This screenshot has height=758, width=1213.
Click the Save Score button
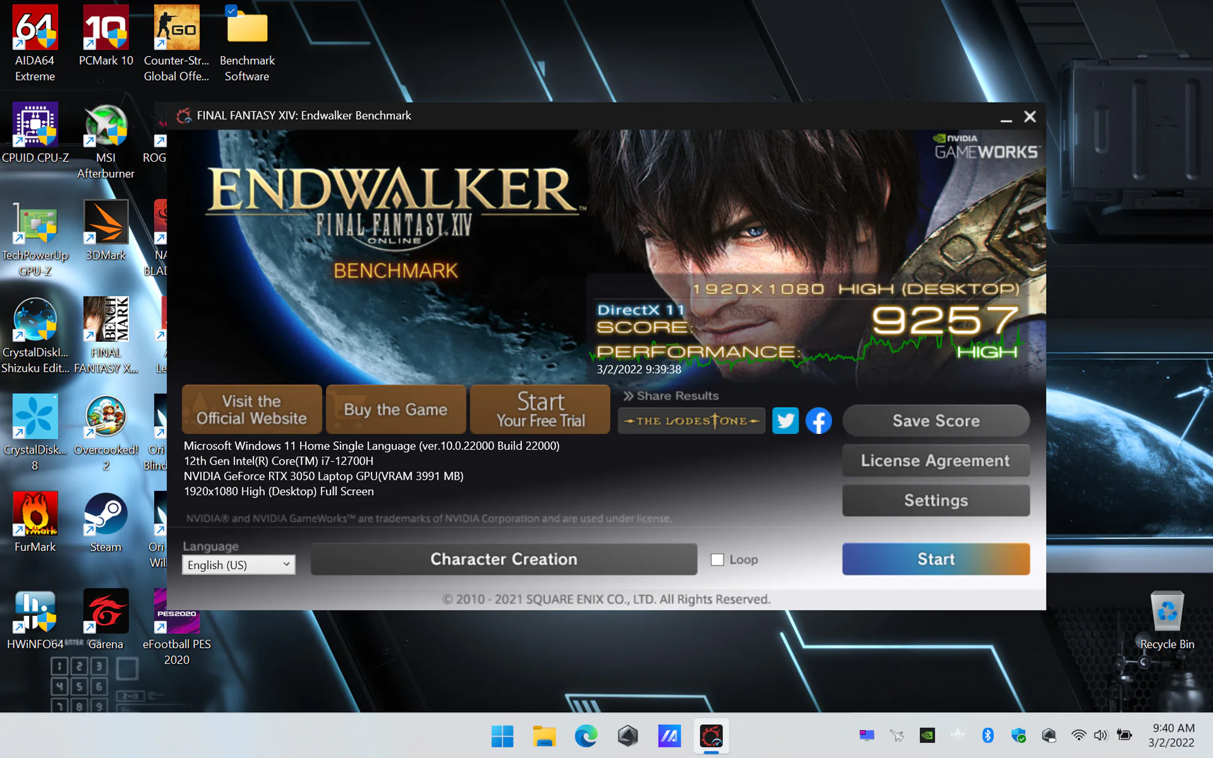coord(936,421)
